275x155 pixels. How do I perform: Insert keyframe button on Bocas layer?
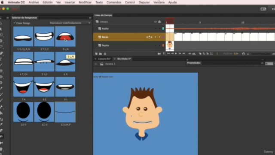pos(149,37)
